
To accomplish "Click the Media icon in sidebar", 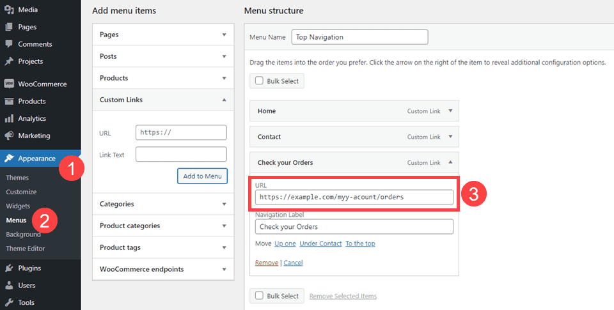I will [x=8, y=10].
